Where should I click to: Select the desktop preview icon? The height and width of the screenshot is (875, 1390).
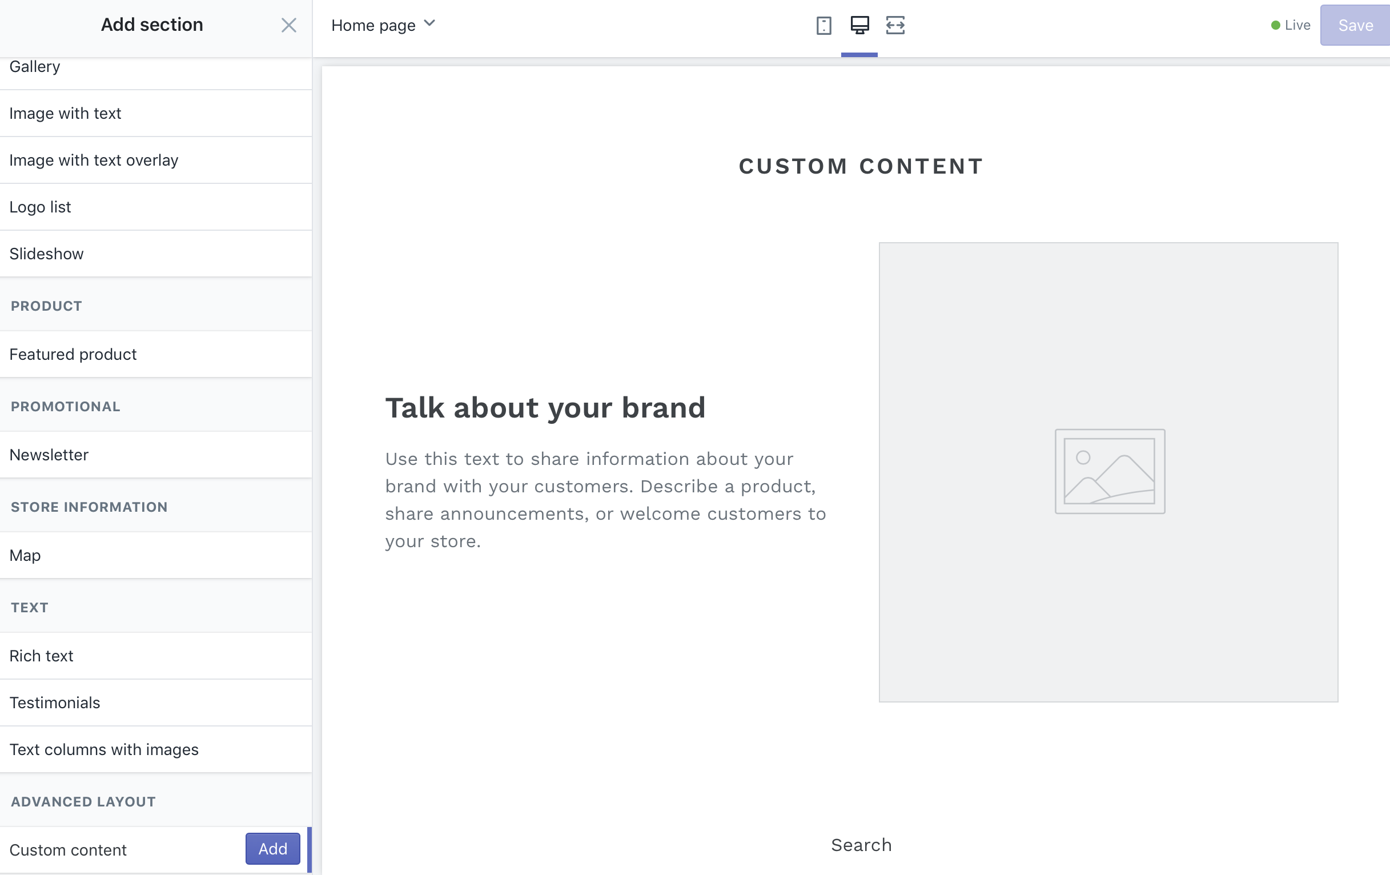859,25
